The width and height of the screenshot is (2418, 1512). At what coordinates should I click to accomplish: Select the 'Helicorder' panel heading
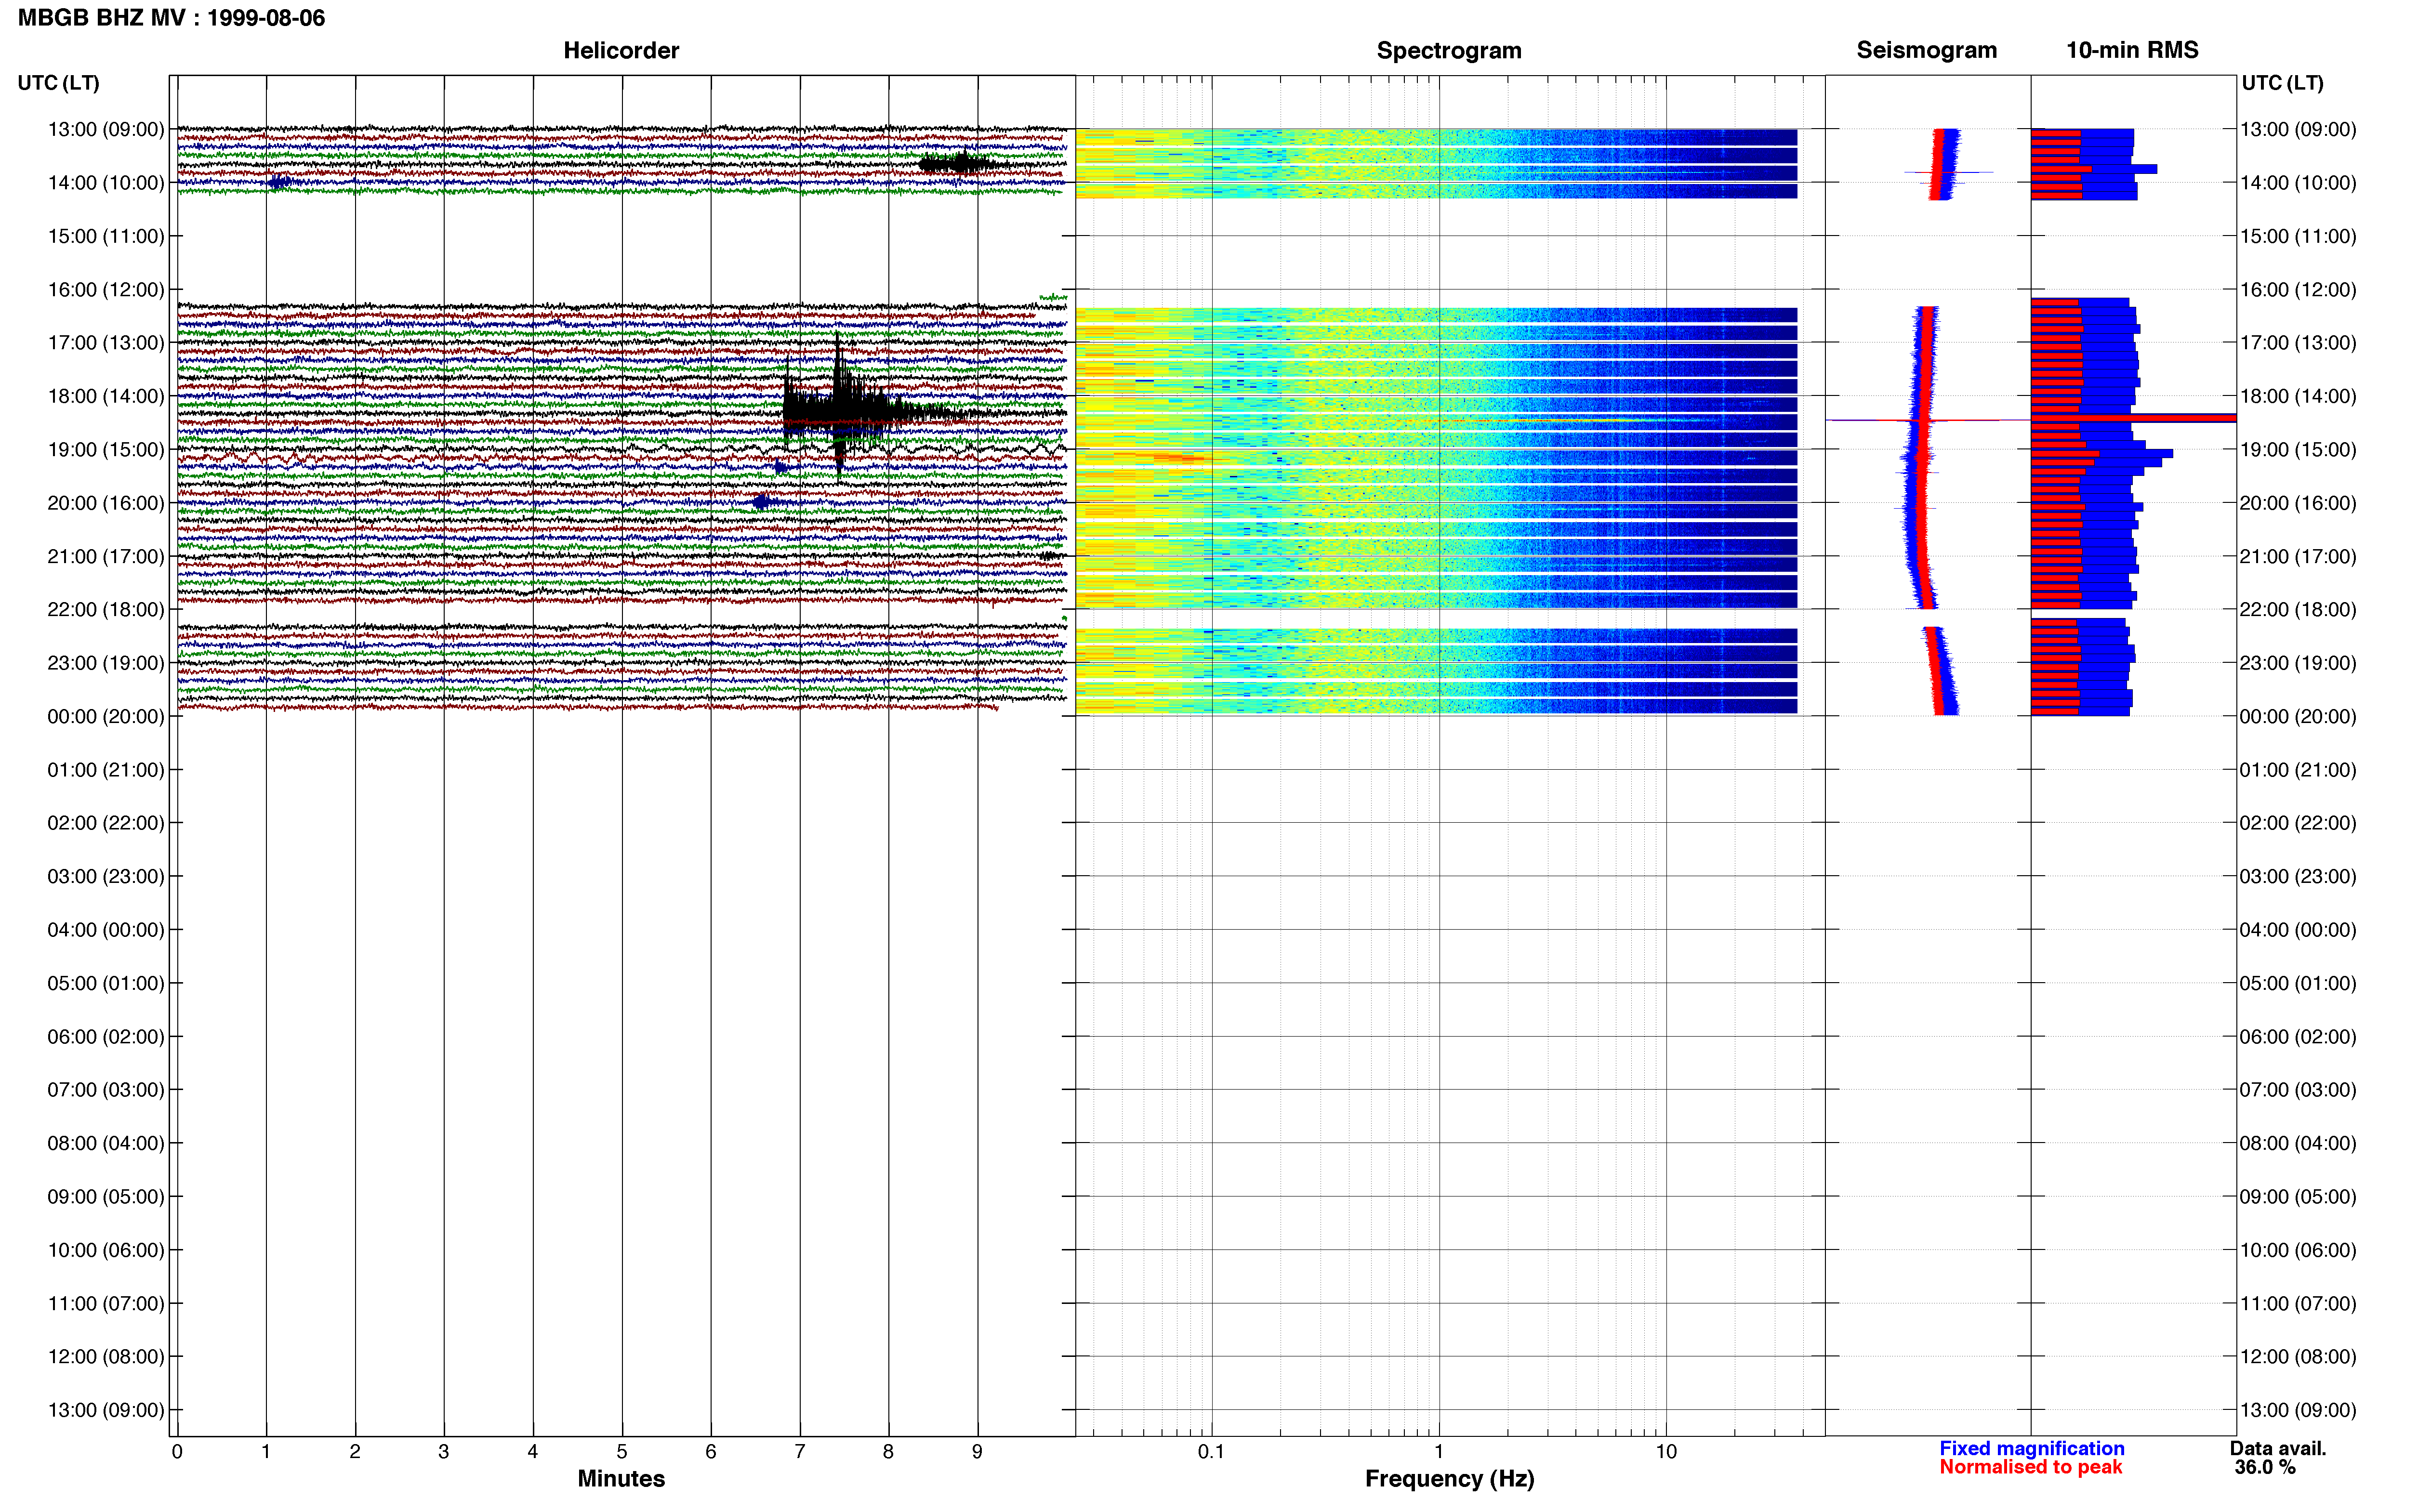coord(621,50)
